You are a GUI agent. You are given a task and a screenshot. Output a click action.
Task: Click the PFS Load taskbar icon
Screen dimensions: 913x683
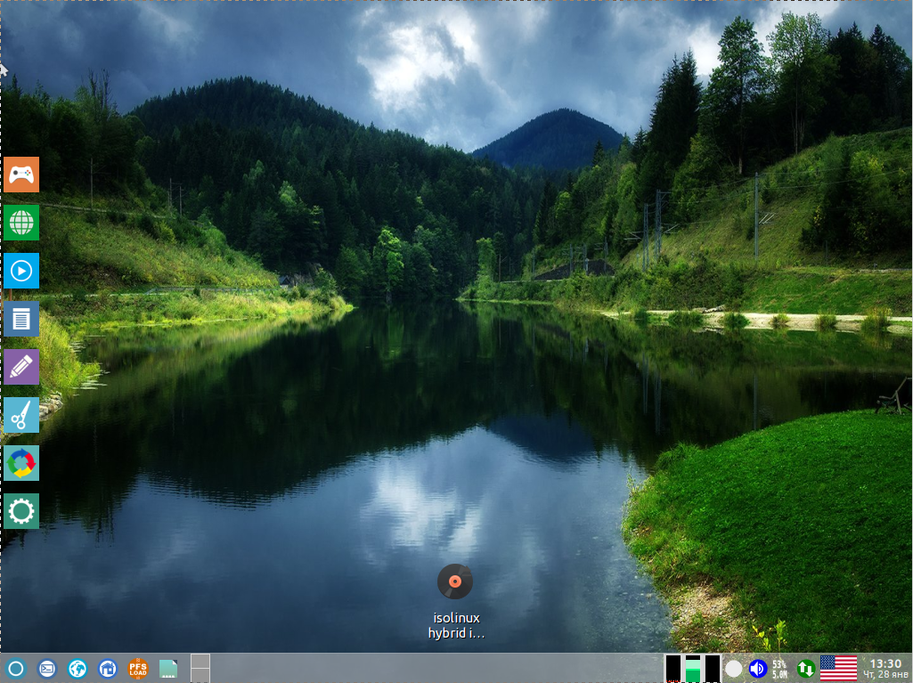138,668
